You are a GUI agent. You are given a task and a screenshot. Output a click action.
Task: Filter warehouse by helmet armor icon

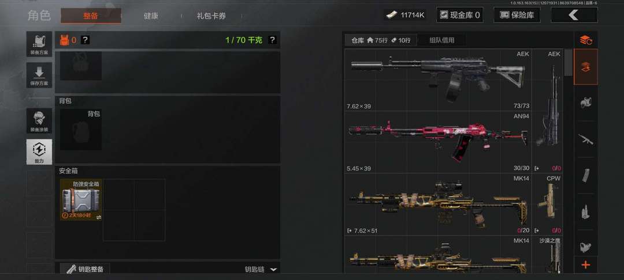pyautogui.click(x=585, y=103)
